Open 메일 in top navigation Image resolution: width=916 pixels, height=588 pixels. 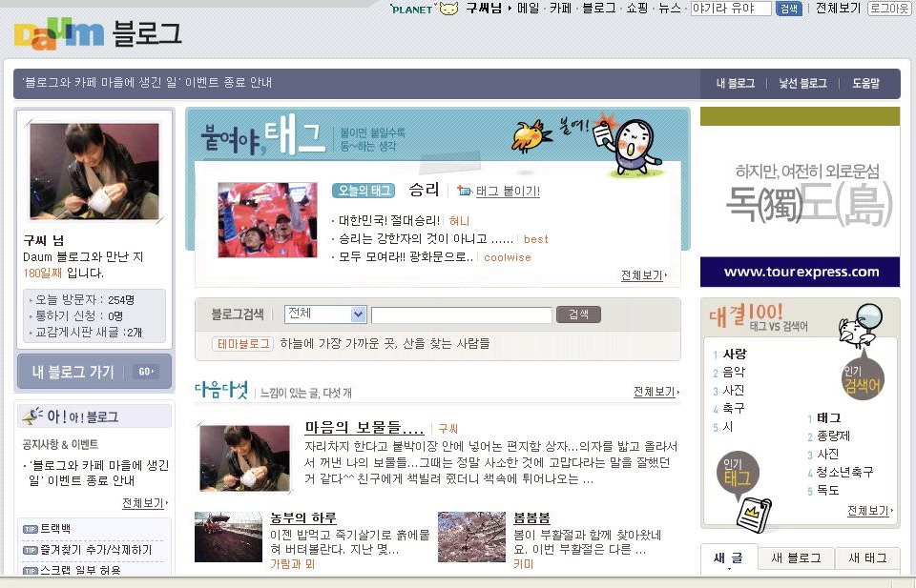(x=528, y=9)
